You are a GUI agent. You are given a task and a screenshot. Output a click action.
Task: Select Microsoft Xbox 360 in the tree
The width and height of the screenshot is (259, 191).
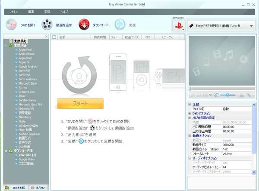point(30,105)
